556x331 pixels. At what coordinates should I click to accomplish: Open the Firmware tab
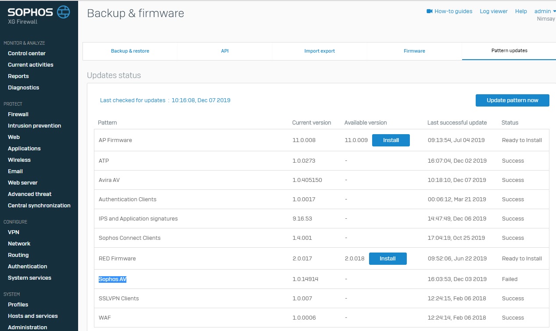[414, 51]
